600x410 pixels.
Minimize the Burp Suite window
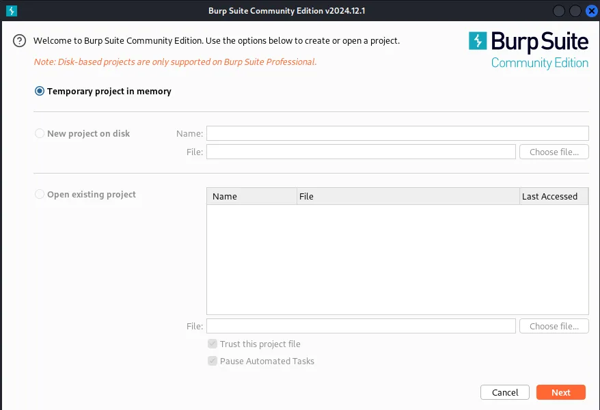click(x=559, y=11)
